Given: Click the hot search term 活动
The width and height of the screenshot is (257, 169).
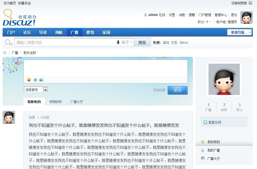Looking at the screenshot, I should (166, 43).
